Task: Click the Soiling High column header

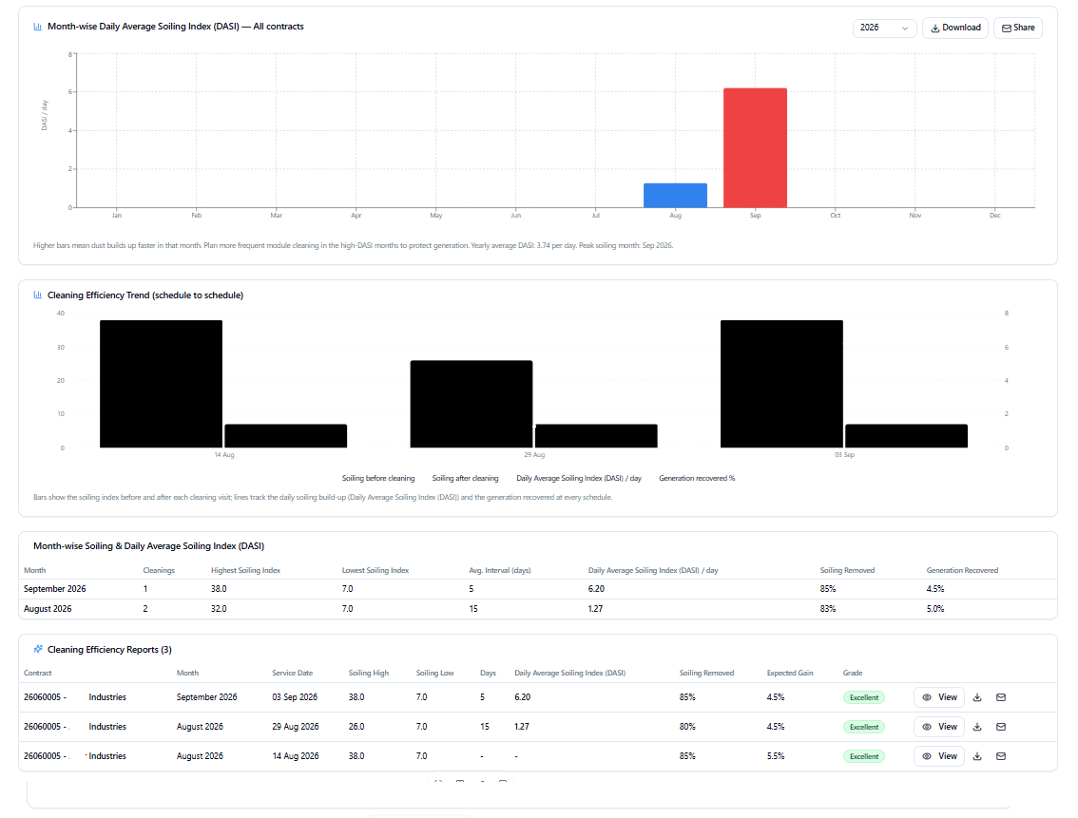Action: 369,673
